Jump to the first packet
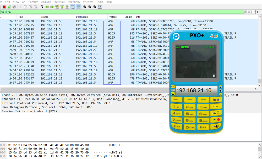The height and width of the screenshot is (159, 262). pos(62,7)
